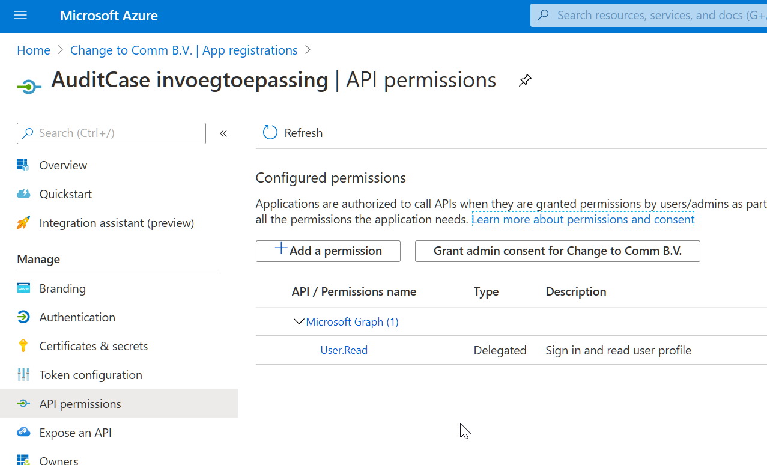Click breadcrumb chevron after App registrations
The width and height of the screenshot is (767, 465).
[308, 50]
